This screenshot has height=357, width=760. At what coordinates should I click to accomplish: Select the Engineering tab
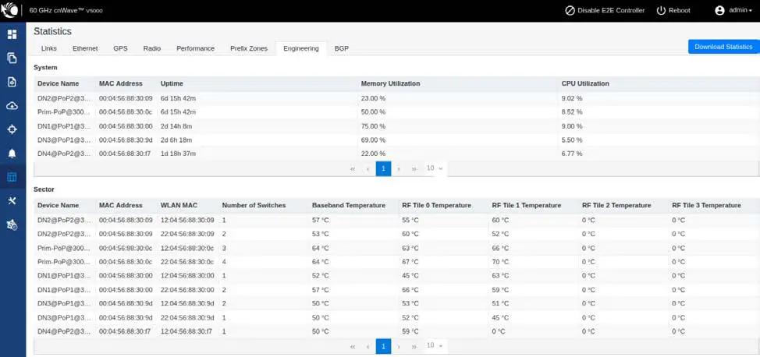tap(301, 48)
